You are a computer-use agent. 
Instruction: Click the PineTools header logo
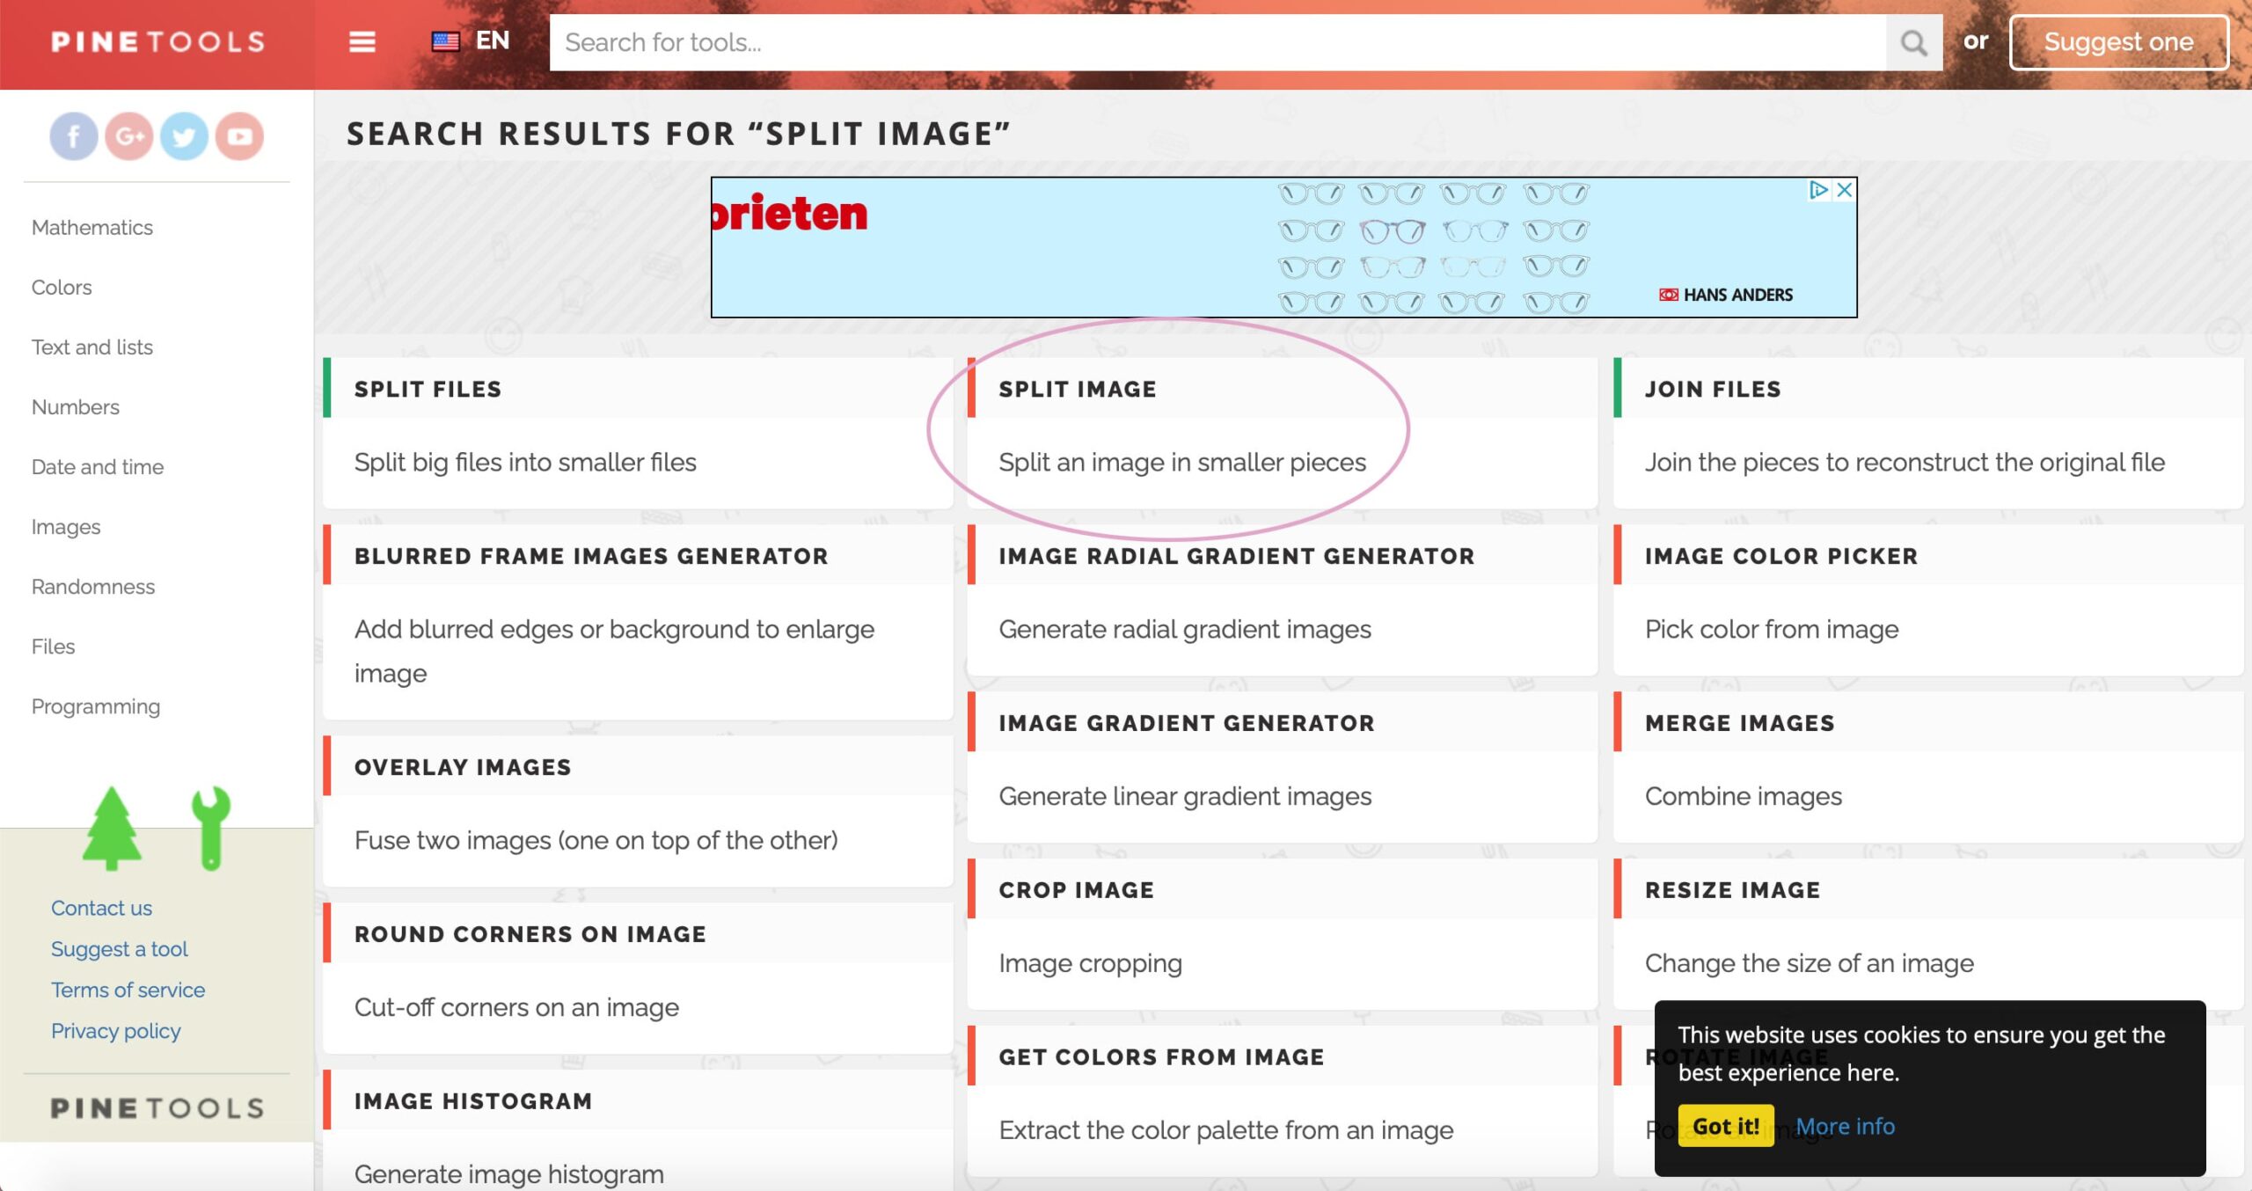(157, 42)
